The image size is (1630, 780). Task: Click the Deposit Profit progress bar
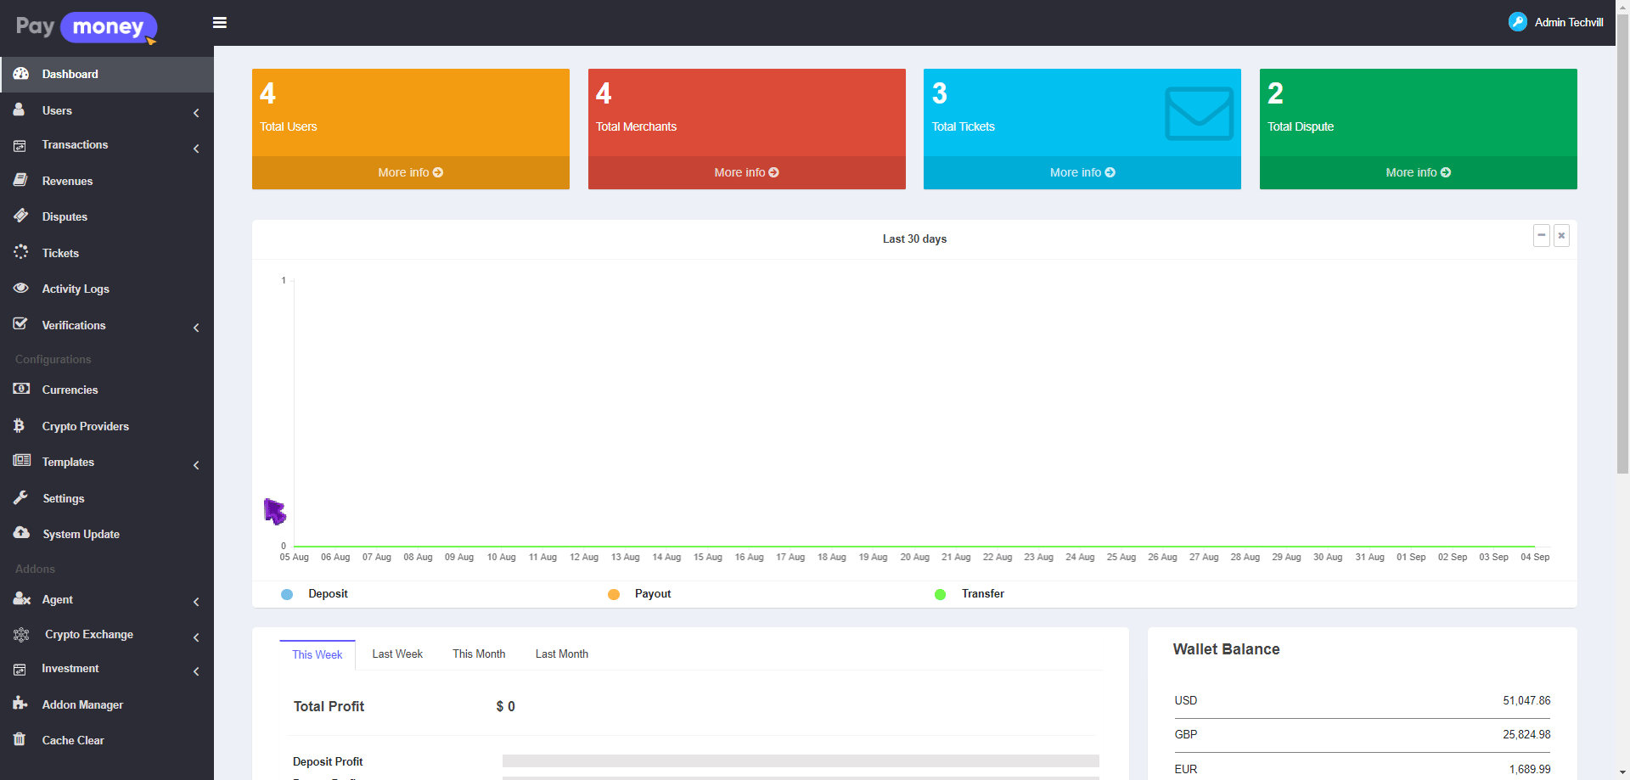point(800,761)
